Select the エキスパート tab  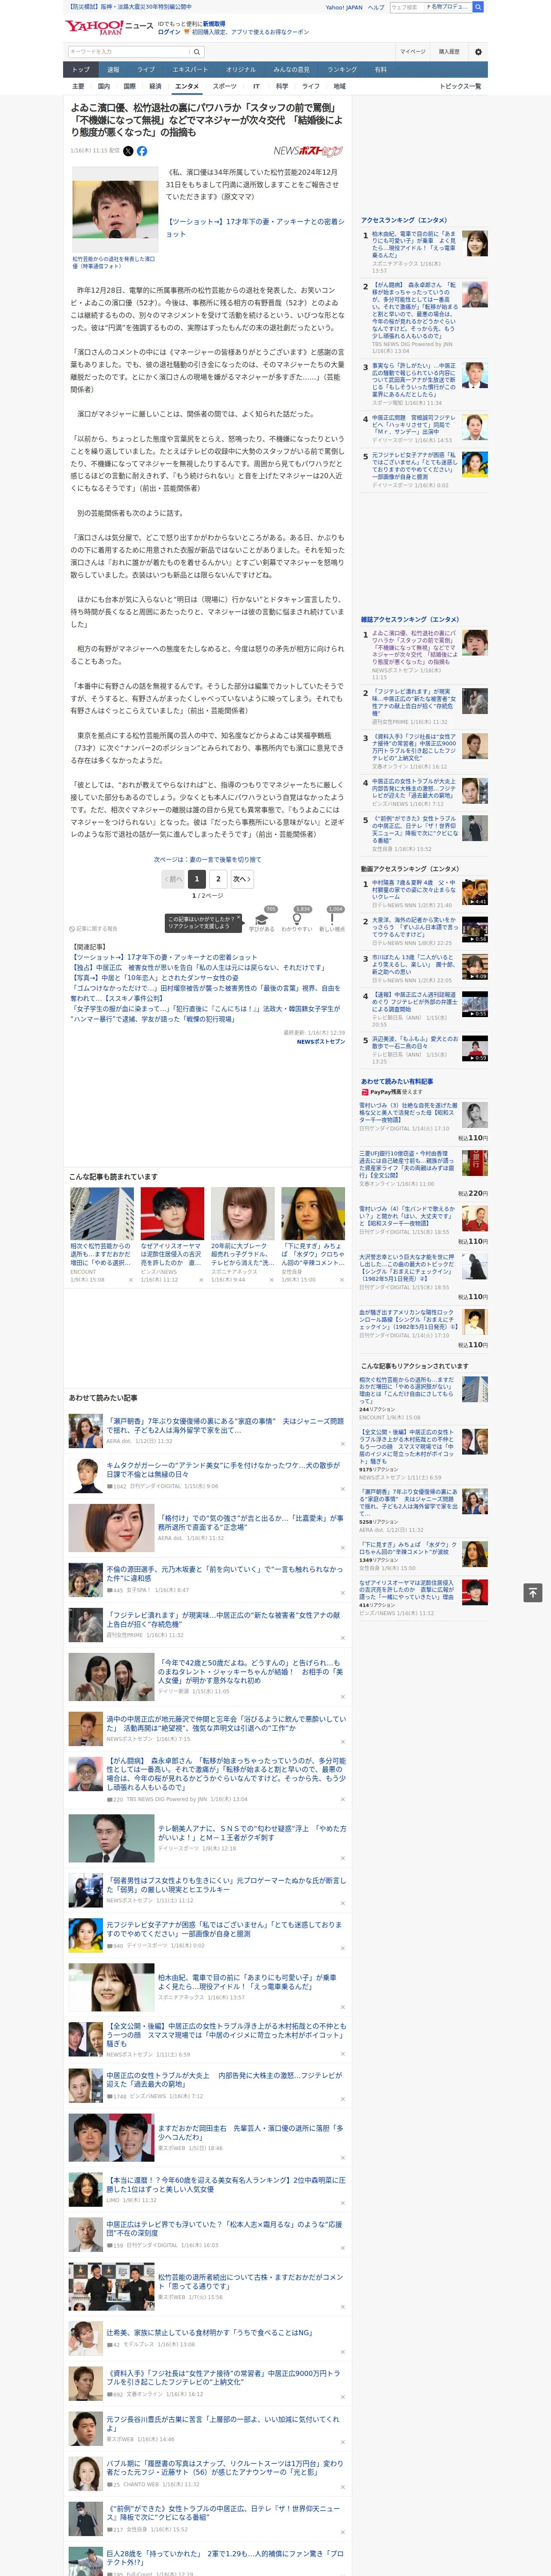point(190,70)
